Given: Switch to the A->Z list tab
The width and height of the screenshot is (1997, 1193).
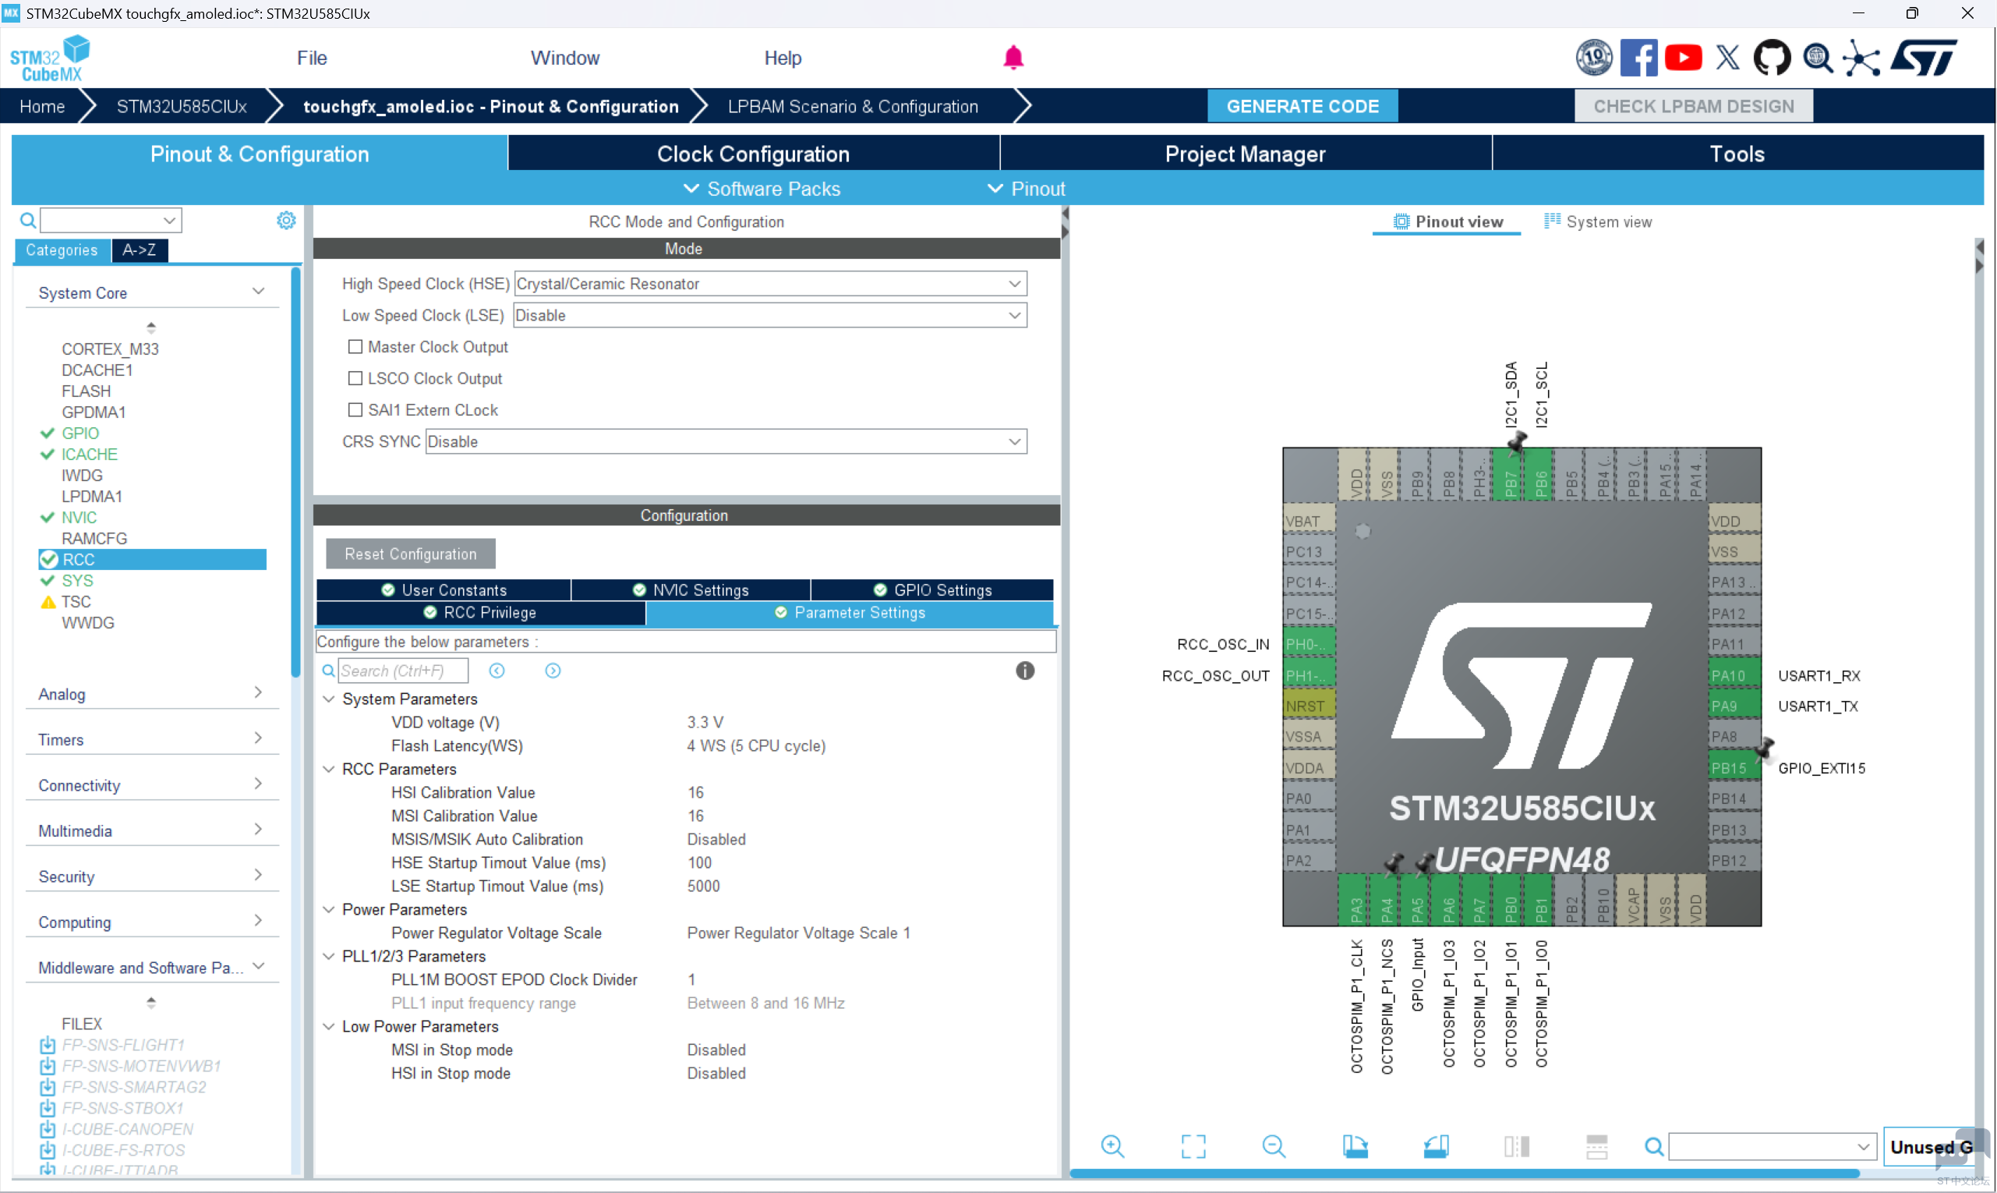Looking at the screenshot, I should (139, 250).
